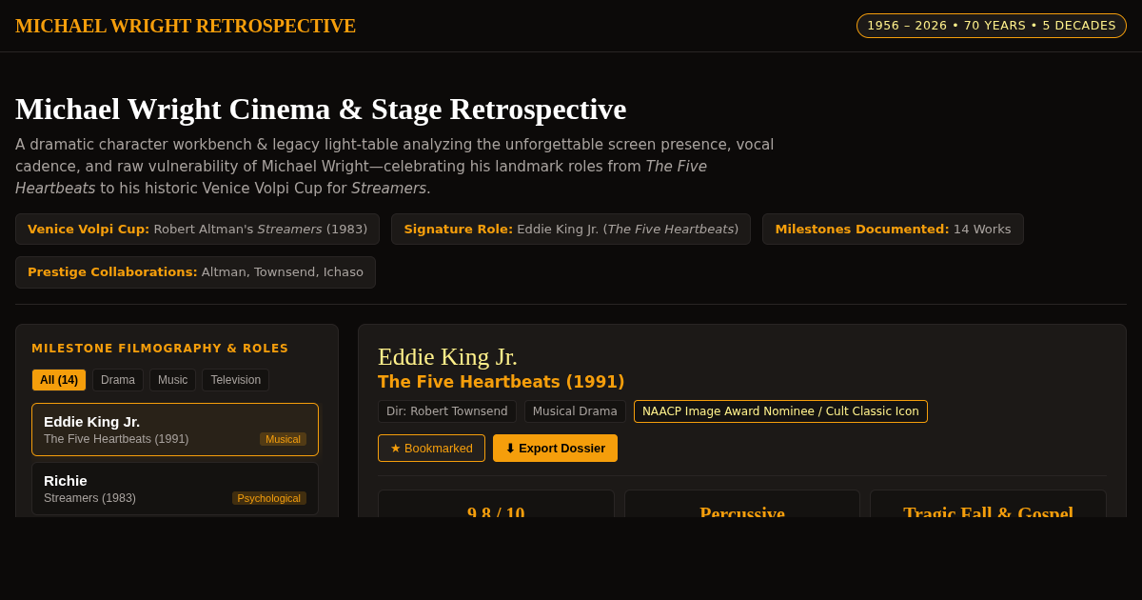Click the Venice Volpi Cup info chip
The height and width of the screenshot is (600, 1142).
coord(197,229)
